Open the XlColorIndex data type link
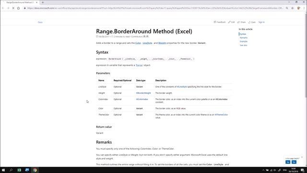 (142, 99)
